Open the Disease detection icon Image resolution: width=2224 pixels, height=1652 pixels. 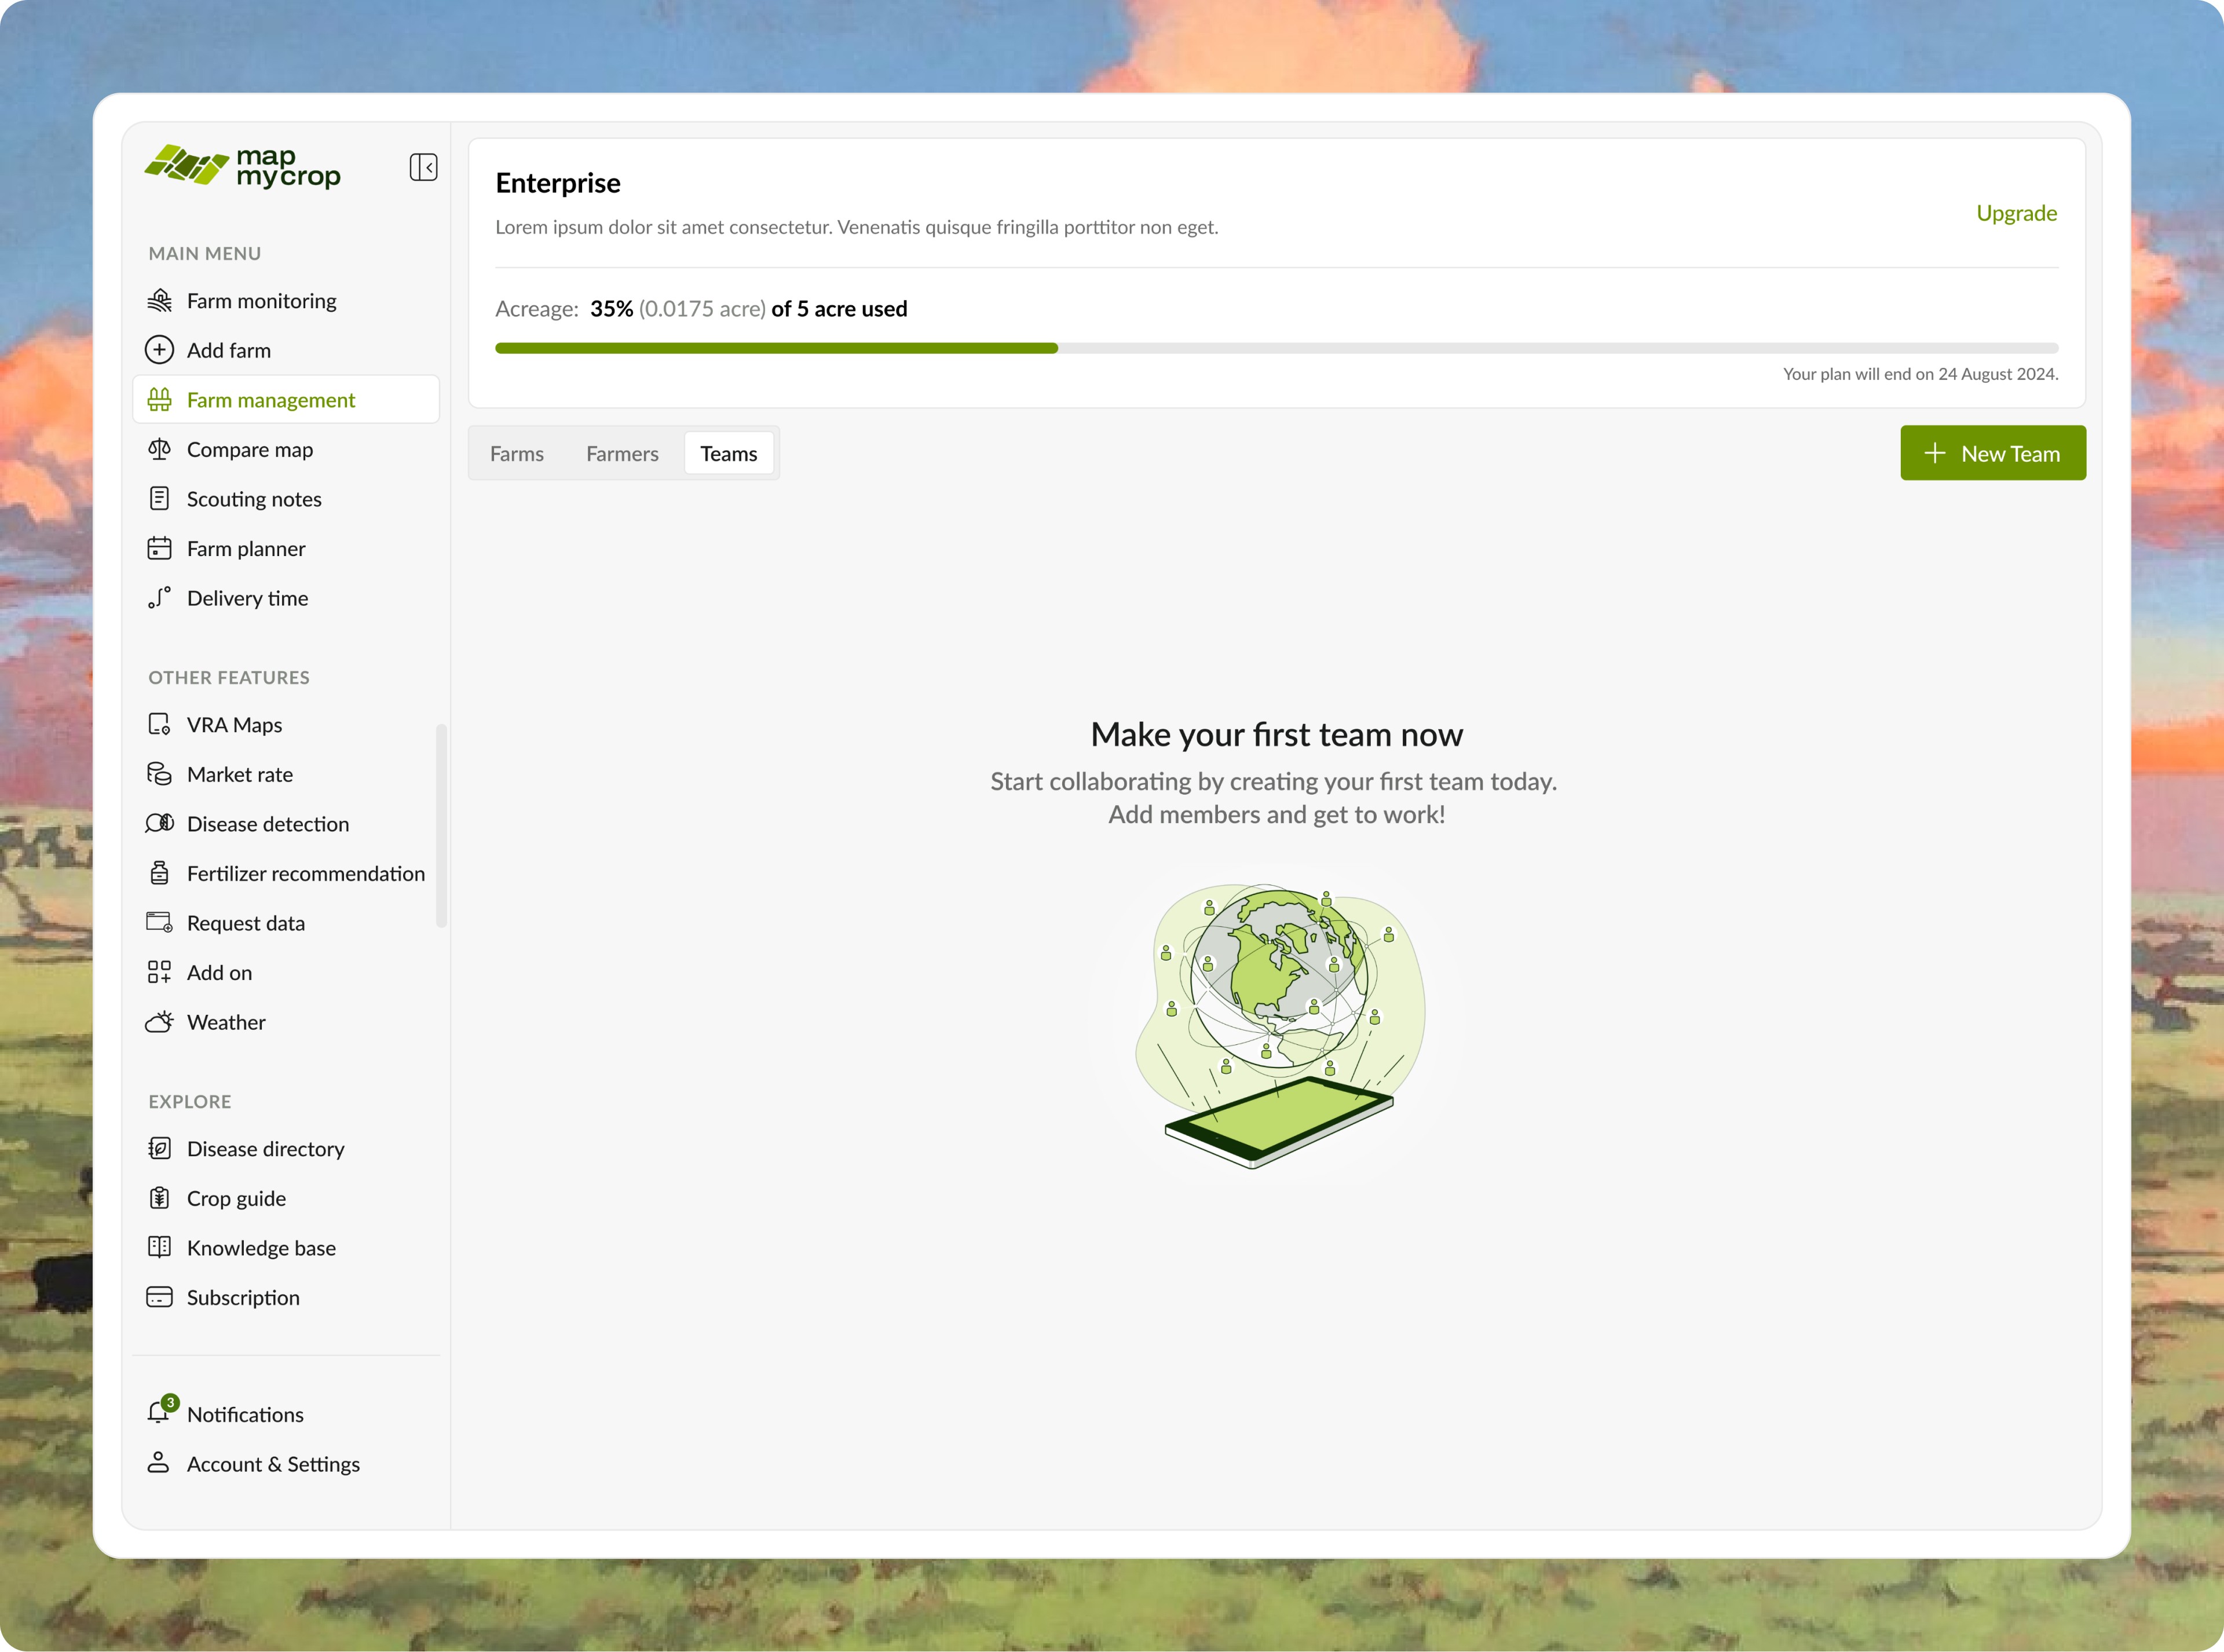click(x=160, y=824)
